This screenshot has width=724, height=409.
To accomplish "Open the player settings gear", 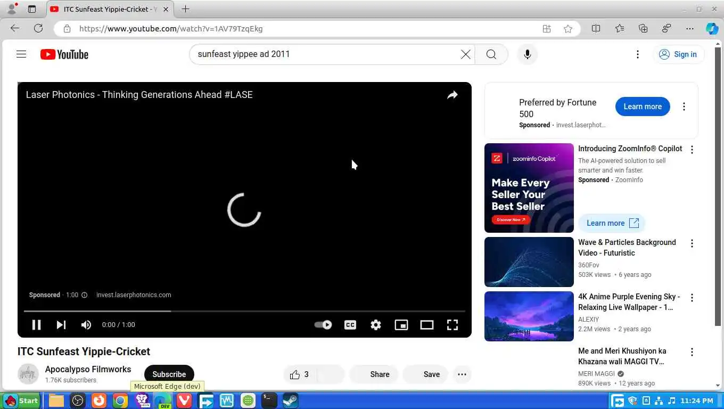I will (x=376, y=324).
